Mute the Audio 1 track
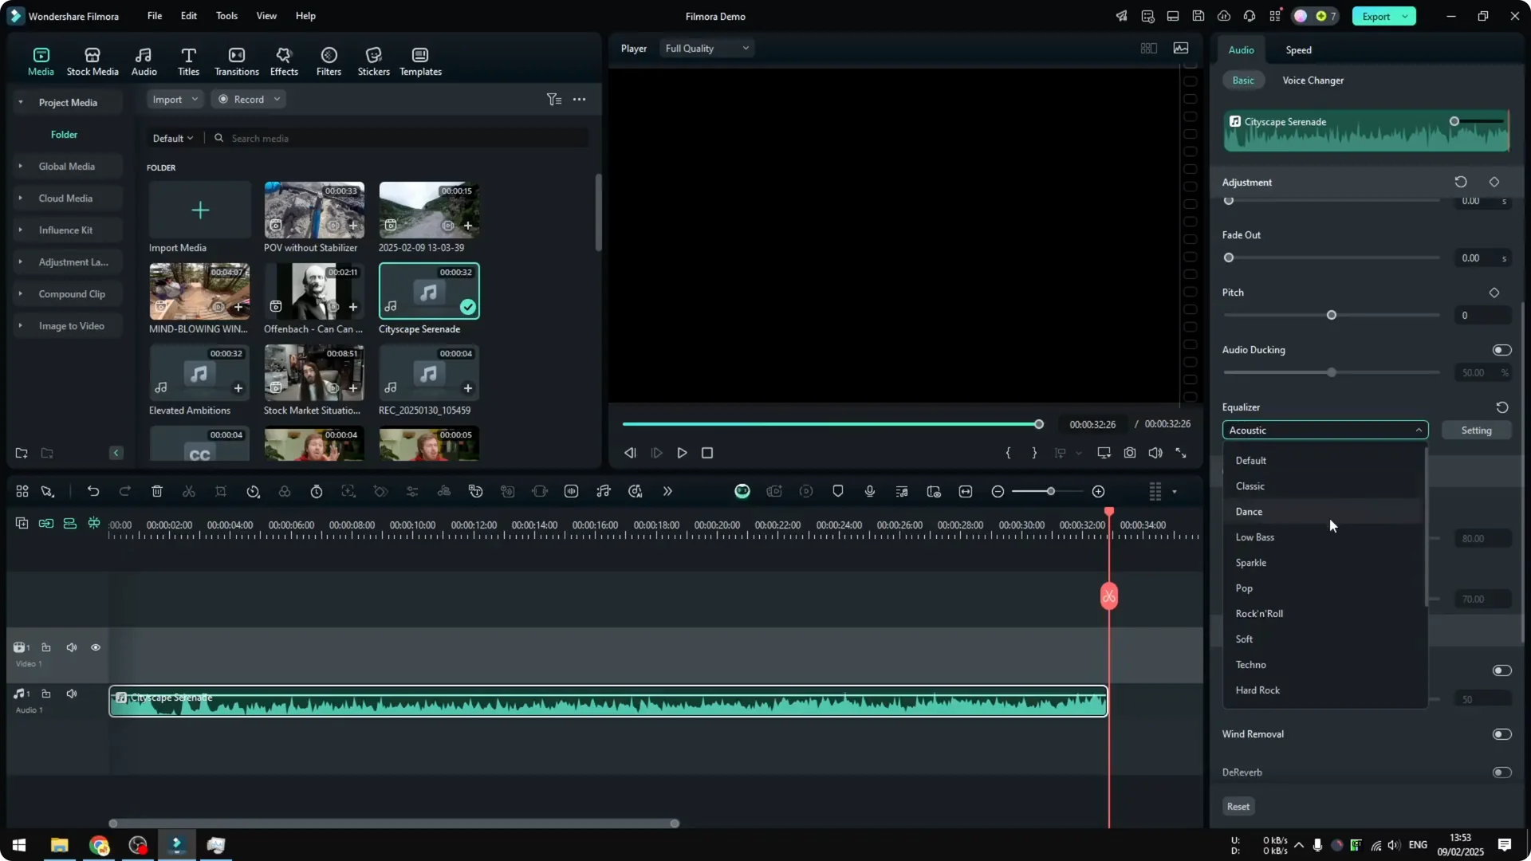The height and width of the screenshot is (861, 1531). point(71,694)
